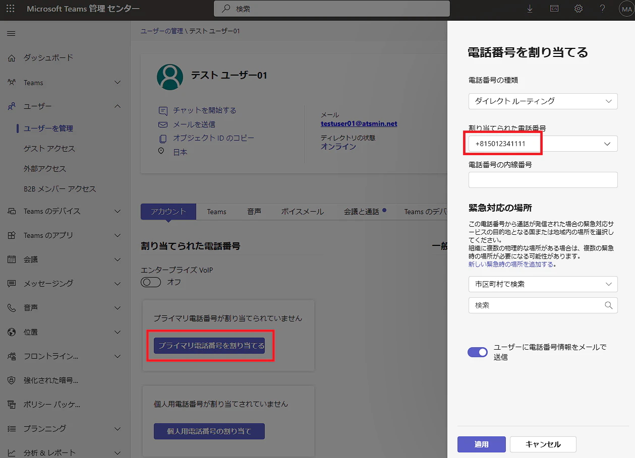Open the 市区町村で検索 dropdown
The image size is (635, 458).
543,284
